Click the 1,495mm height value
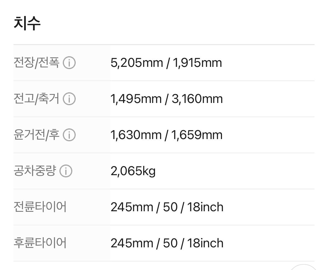Image resolution: width=328 pixels, height=270 pixels. 136,99
